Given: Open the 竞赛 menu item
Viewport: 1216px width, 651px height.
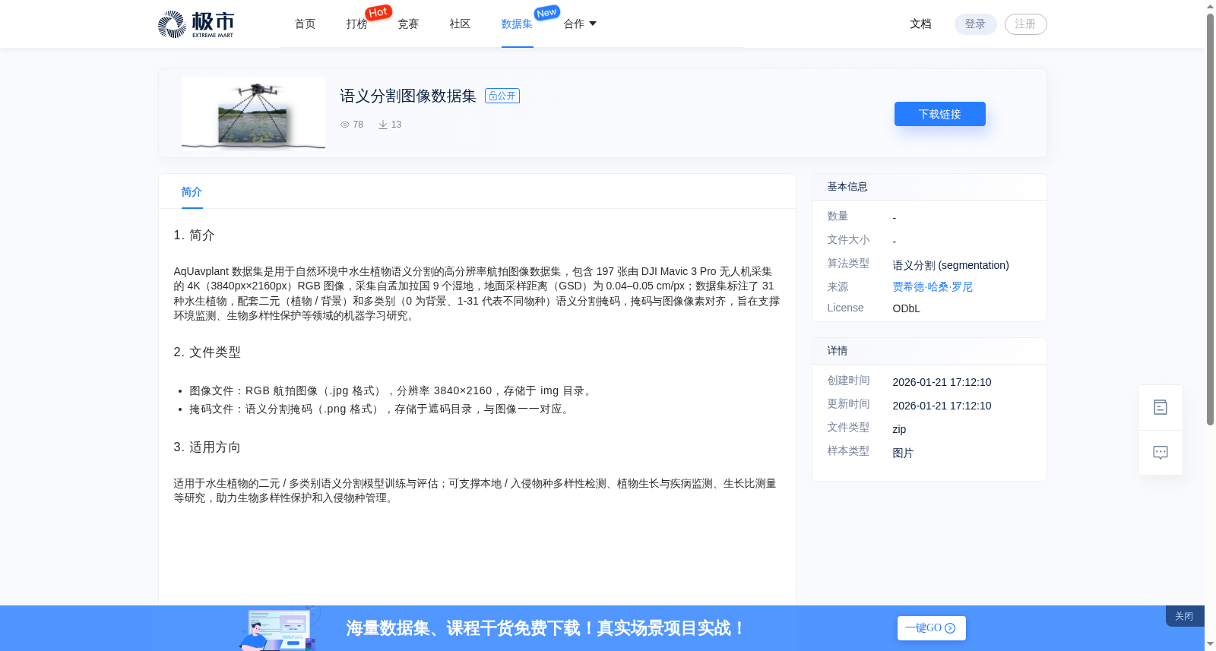Looking at the screenshot, I should [409, 24].
